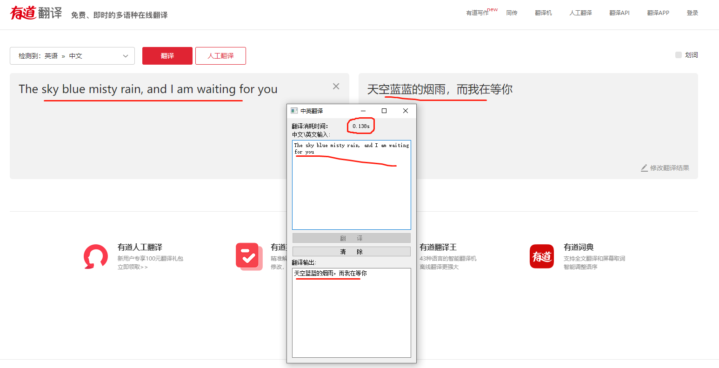Enable the 划词 checkbox

click(x=679, y=55)
